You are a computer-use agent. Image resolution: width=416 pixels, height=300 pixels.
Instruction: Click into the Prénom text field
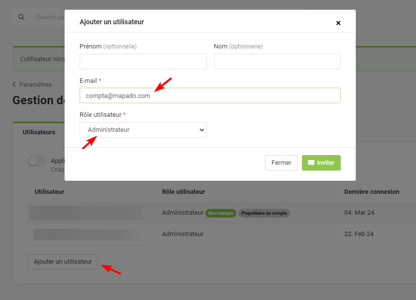click(143, 62)
